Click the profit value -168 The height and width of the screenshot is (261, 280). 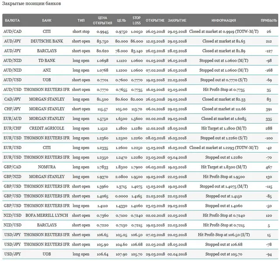pos(269,70)
